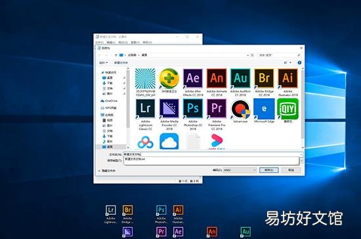Open the 组织 (Organize) dropdown
361x239 pixels.
pos(103,63)
